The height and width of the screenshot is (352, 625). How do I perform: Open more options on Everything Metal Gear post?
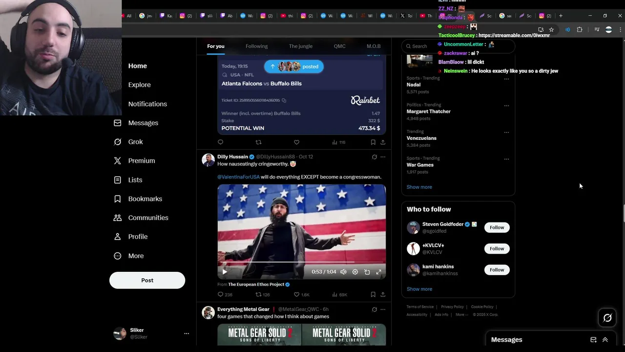pyautogui.click(x=383, y=309)
